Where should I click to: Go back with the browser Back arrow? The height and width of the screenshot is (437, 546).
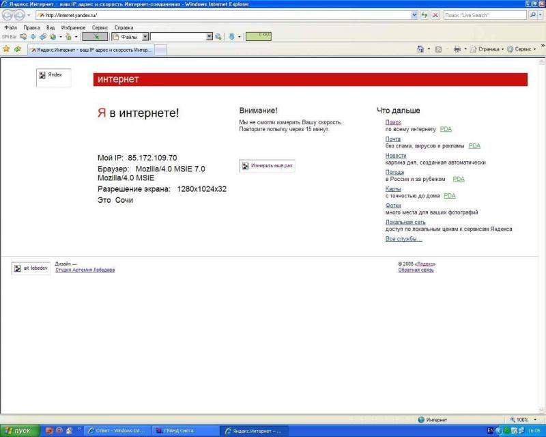[x=8, y=15]
